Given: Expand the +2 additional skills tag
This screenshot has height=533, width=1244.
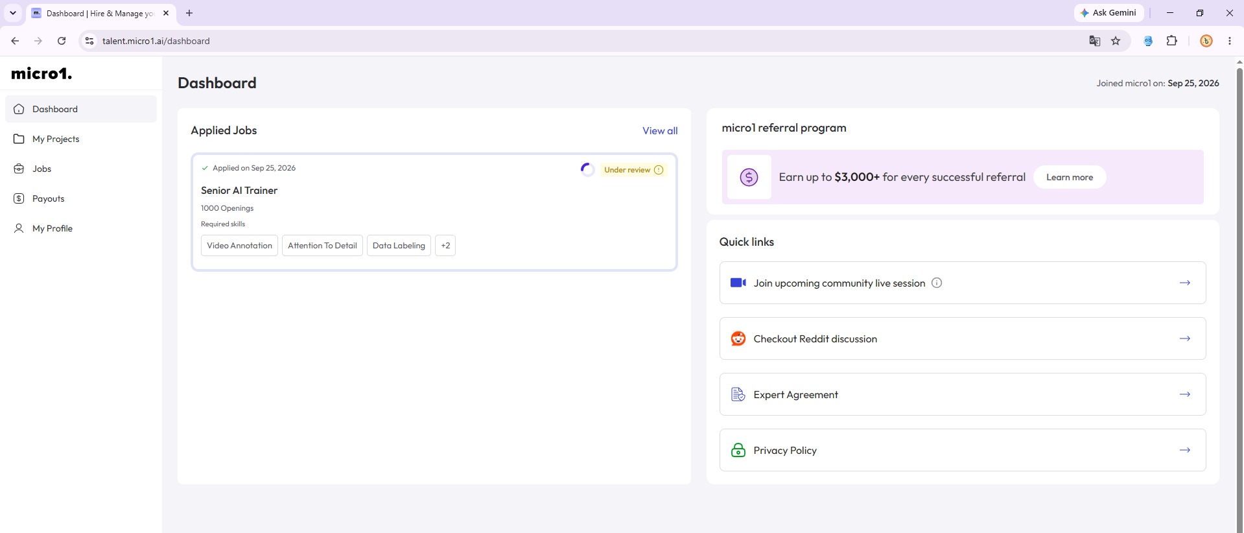Looking at the screenshot, I should [x=445, y=246].
